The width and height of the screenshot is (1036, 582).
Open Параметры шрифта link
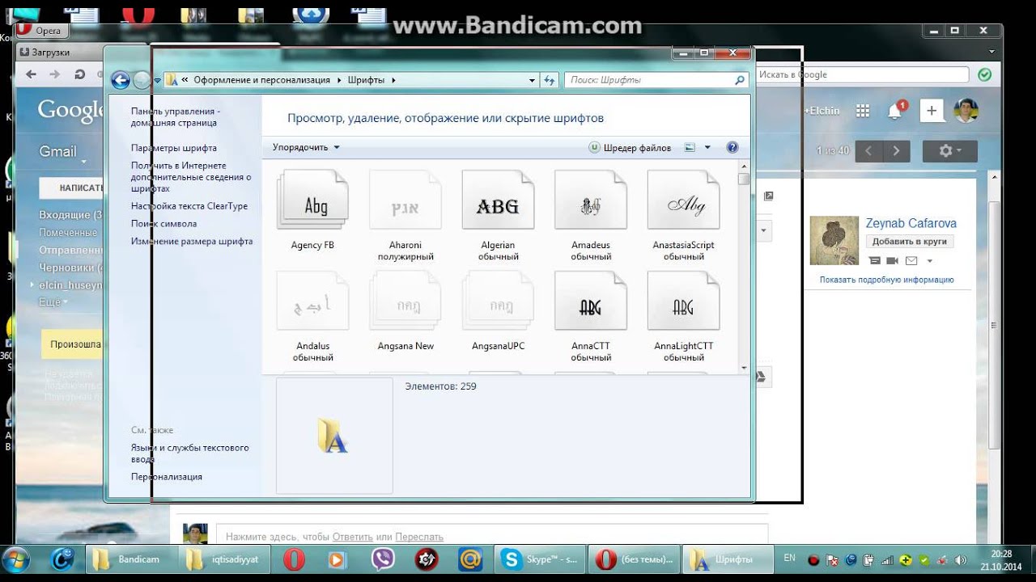point(174,148)
